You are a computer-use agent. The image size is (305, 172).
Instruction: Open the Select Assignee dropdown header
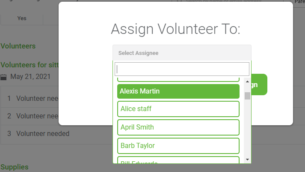[x=182, y=53]
